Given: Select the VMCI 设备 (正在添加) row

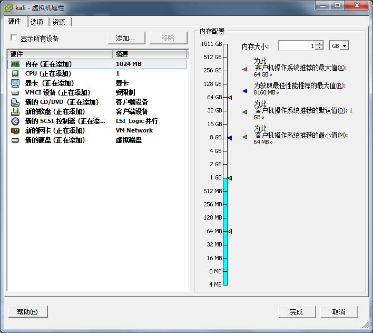Looking at the screenshot, I should (x=97, y=93).
